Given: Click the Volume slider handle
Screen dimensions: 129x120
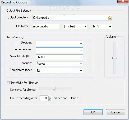Looking at the screenshot, I should (x=114, y=58).
